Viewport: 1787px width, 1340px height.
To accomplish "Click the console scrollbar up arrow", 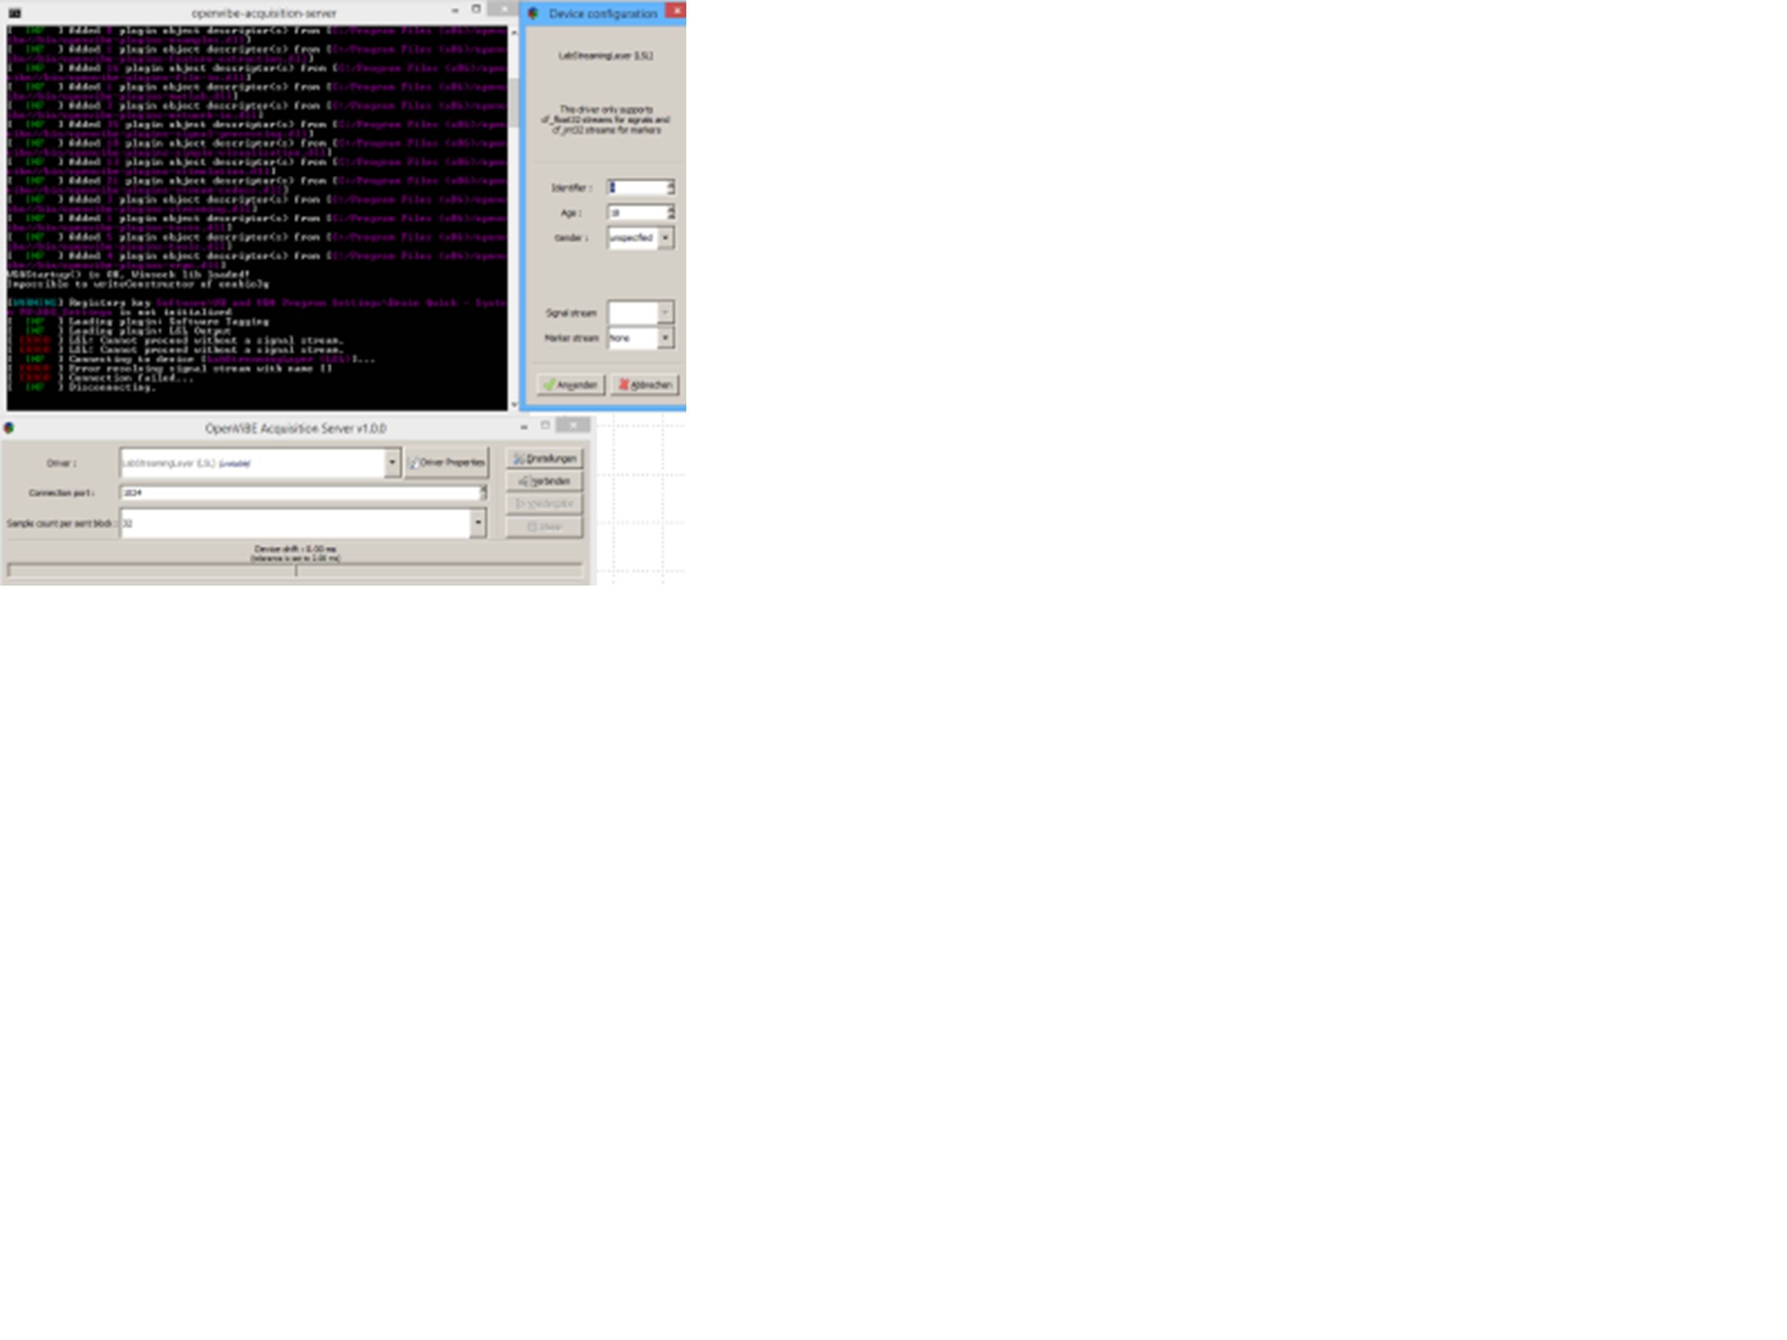I will pyautogui.click(x=514, y=33).
